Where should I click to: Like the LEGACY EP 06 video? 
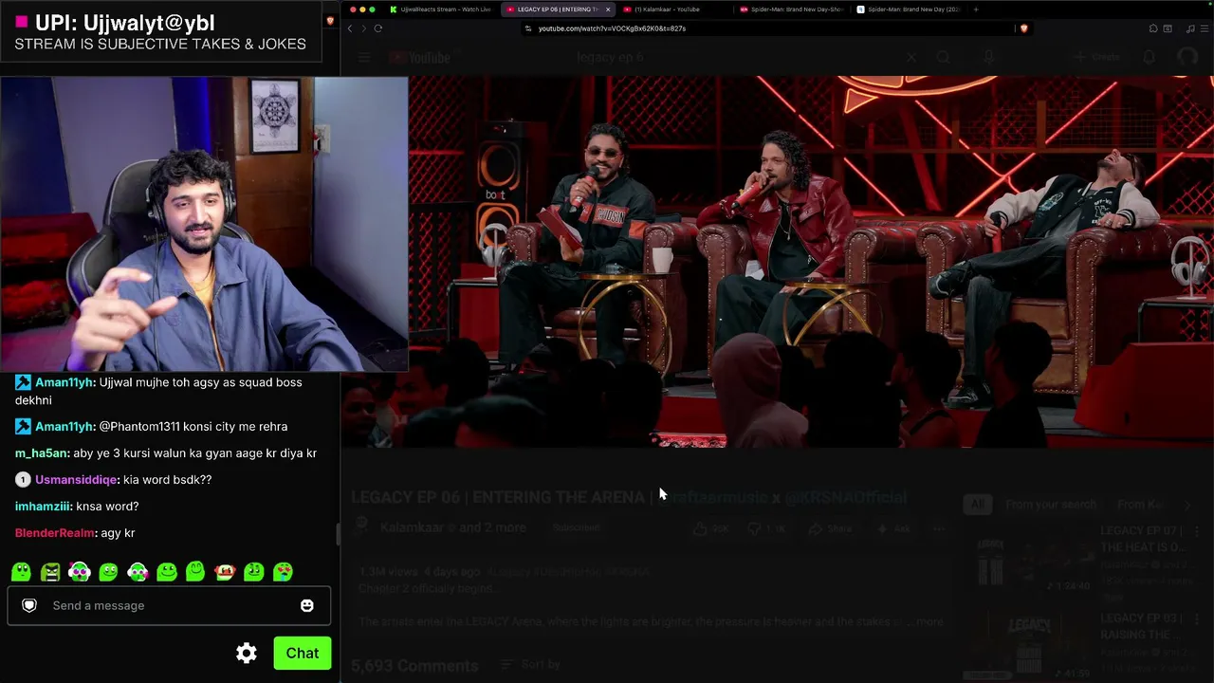click(x=712, y=528)
